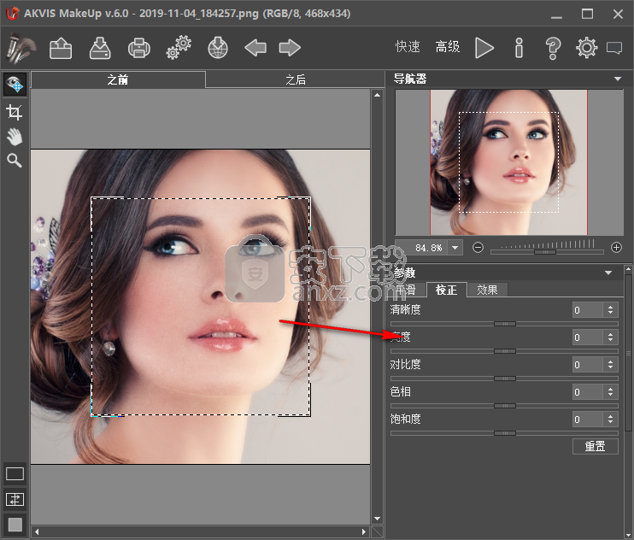Select the 效果 parameters tab
This screenshot has height=540, width=634.
(487, 290)
